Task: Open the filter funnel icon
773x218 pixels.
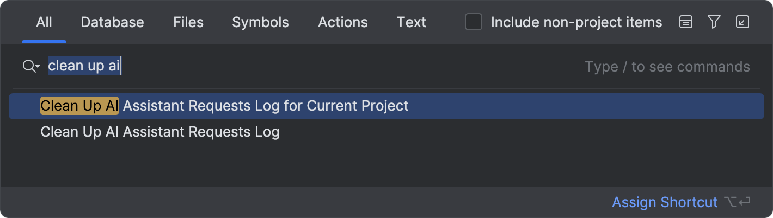Action: (714, 22)
